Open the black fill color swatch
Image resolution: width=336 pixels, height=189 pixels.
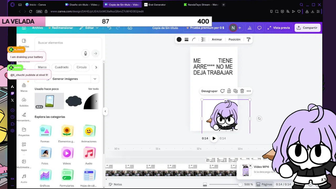(x=179, y=39)
